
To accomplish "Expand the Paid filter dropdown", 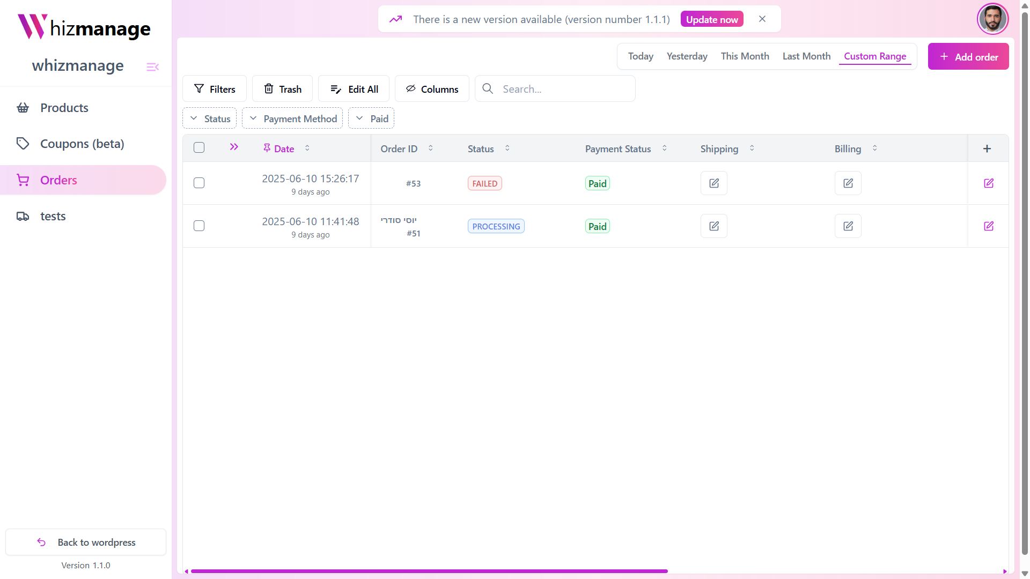I will 371,118.
